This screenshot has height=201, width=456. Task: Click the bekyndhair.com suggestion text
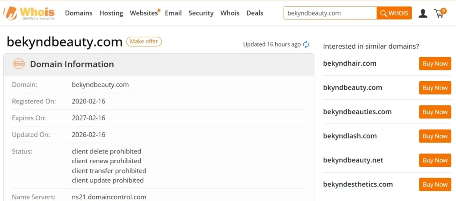pos(350,63)
